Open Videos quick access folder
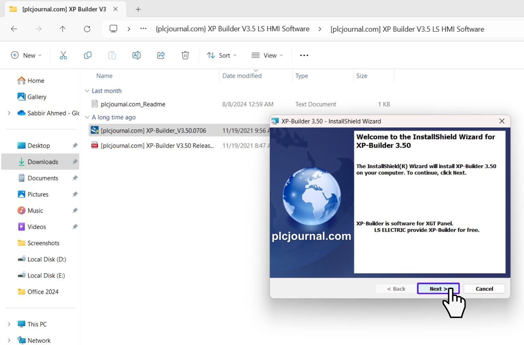The height and width of the screenshot is (345, 524). tap(37, 227)
